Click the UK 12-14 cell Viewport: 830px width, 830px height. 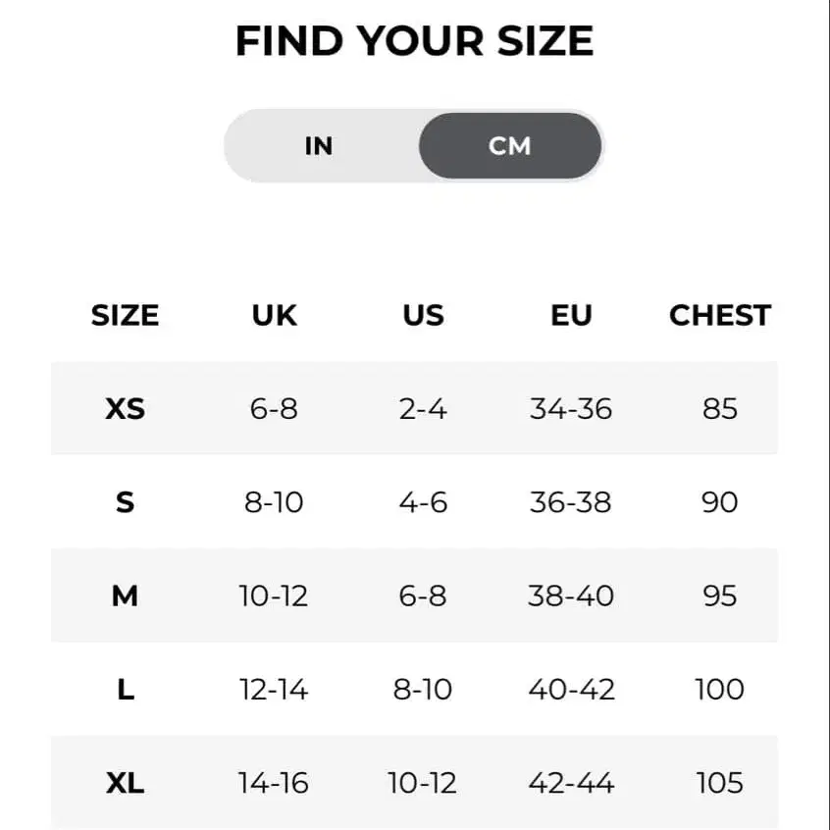pyautogui.click(x=274, y=690)
